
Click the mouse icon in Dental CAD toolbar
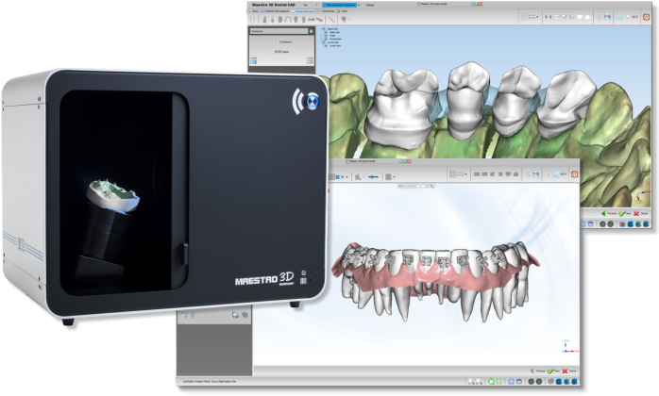pos(600,17)
